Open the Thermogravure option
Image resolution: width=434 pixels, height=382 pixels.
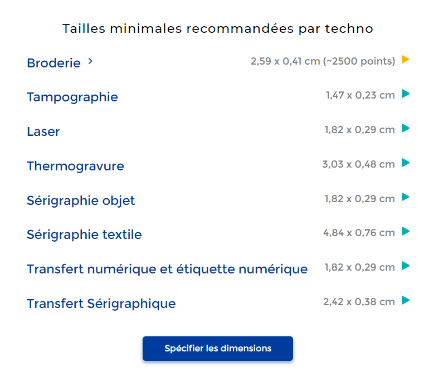[75, 166]
